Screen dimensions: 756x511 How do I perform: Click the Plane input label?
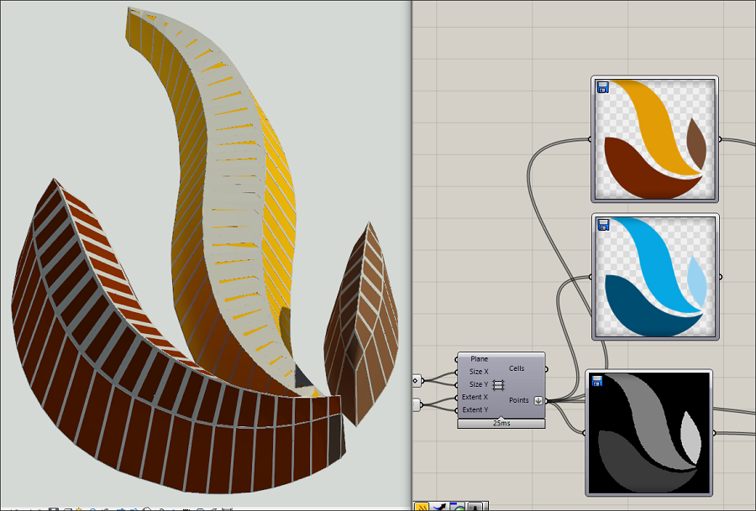pos(479,359)
